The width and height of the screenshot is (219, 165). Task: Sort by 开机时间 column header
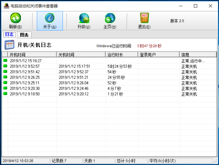click(32, 55)
